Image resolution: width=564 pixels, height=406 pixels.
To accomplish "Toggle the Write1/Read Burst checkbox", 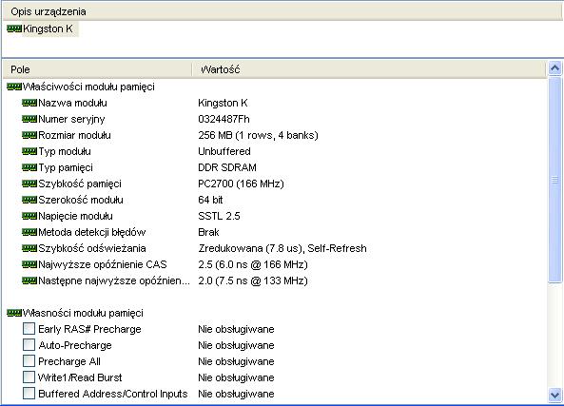I will [x=29, y=377].
